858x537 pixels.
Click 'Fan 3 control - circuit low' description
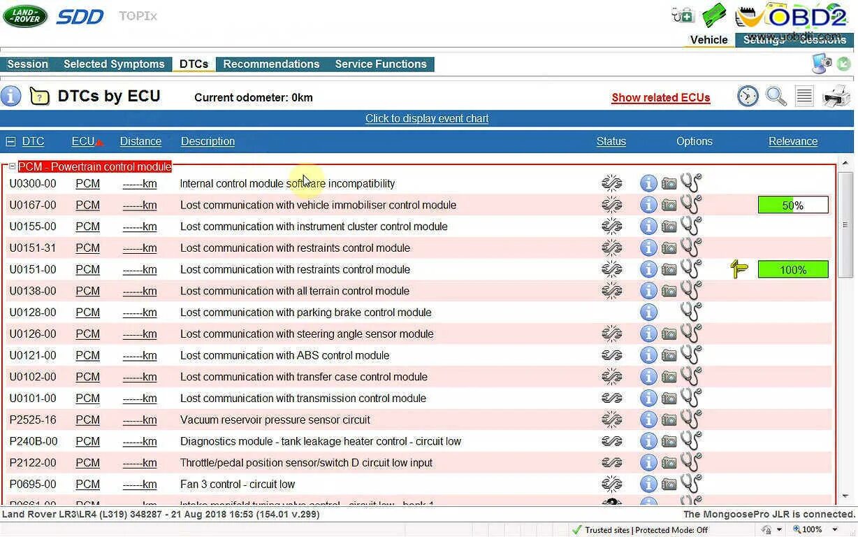(238, 485)
